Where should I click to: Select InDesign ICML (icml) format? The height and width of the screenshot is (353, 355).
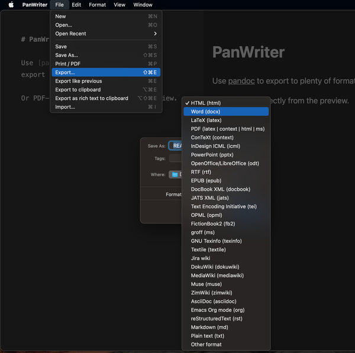226,146
